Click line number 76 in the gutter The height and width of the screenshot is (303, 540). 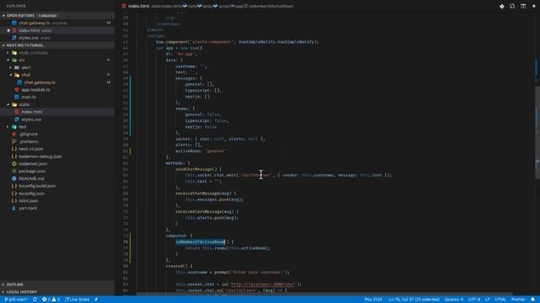126,242
